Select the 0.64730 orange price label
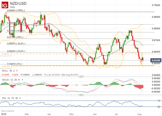The width and height of the screenshot is (162, 116). click(6, 66)
